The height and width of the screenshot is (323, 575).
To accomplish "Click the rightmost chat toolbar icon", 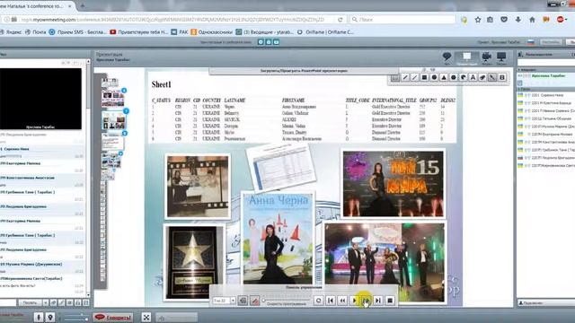I will 86,303.
